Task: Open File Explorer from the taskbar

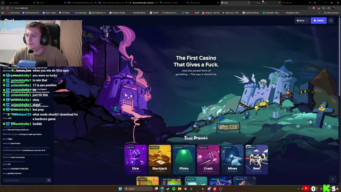Action: point(180,189)
